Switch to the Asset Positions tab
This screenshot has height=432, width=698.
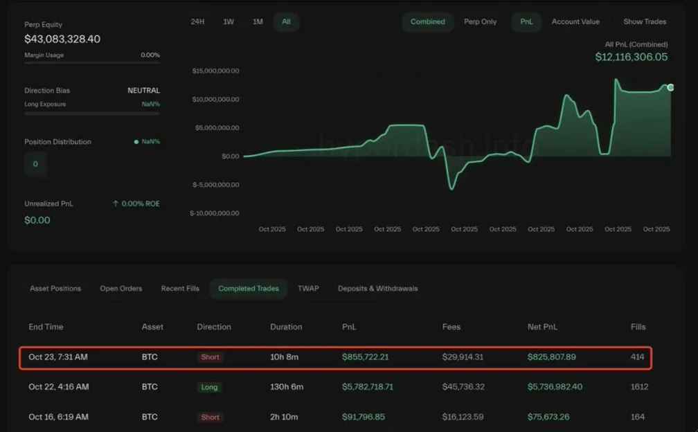click(55, 289)
